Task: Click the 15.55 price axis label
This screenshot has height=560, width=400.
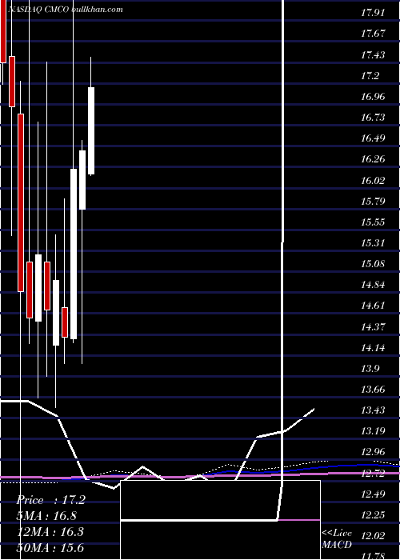Action: pos(373,222)
